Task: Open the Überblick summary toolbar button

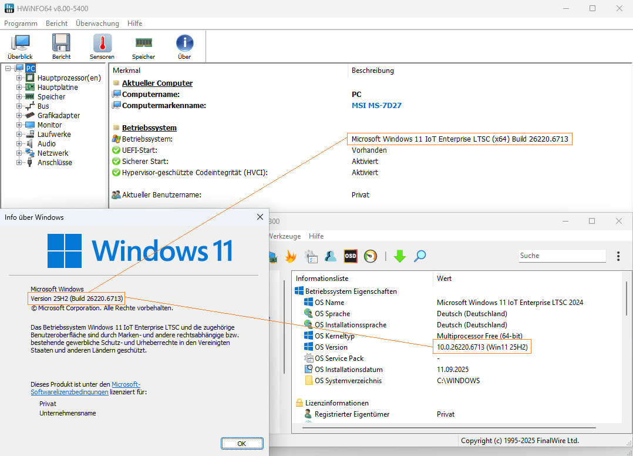Action: point(20,46)
